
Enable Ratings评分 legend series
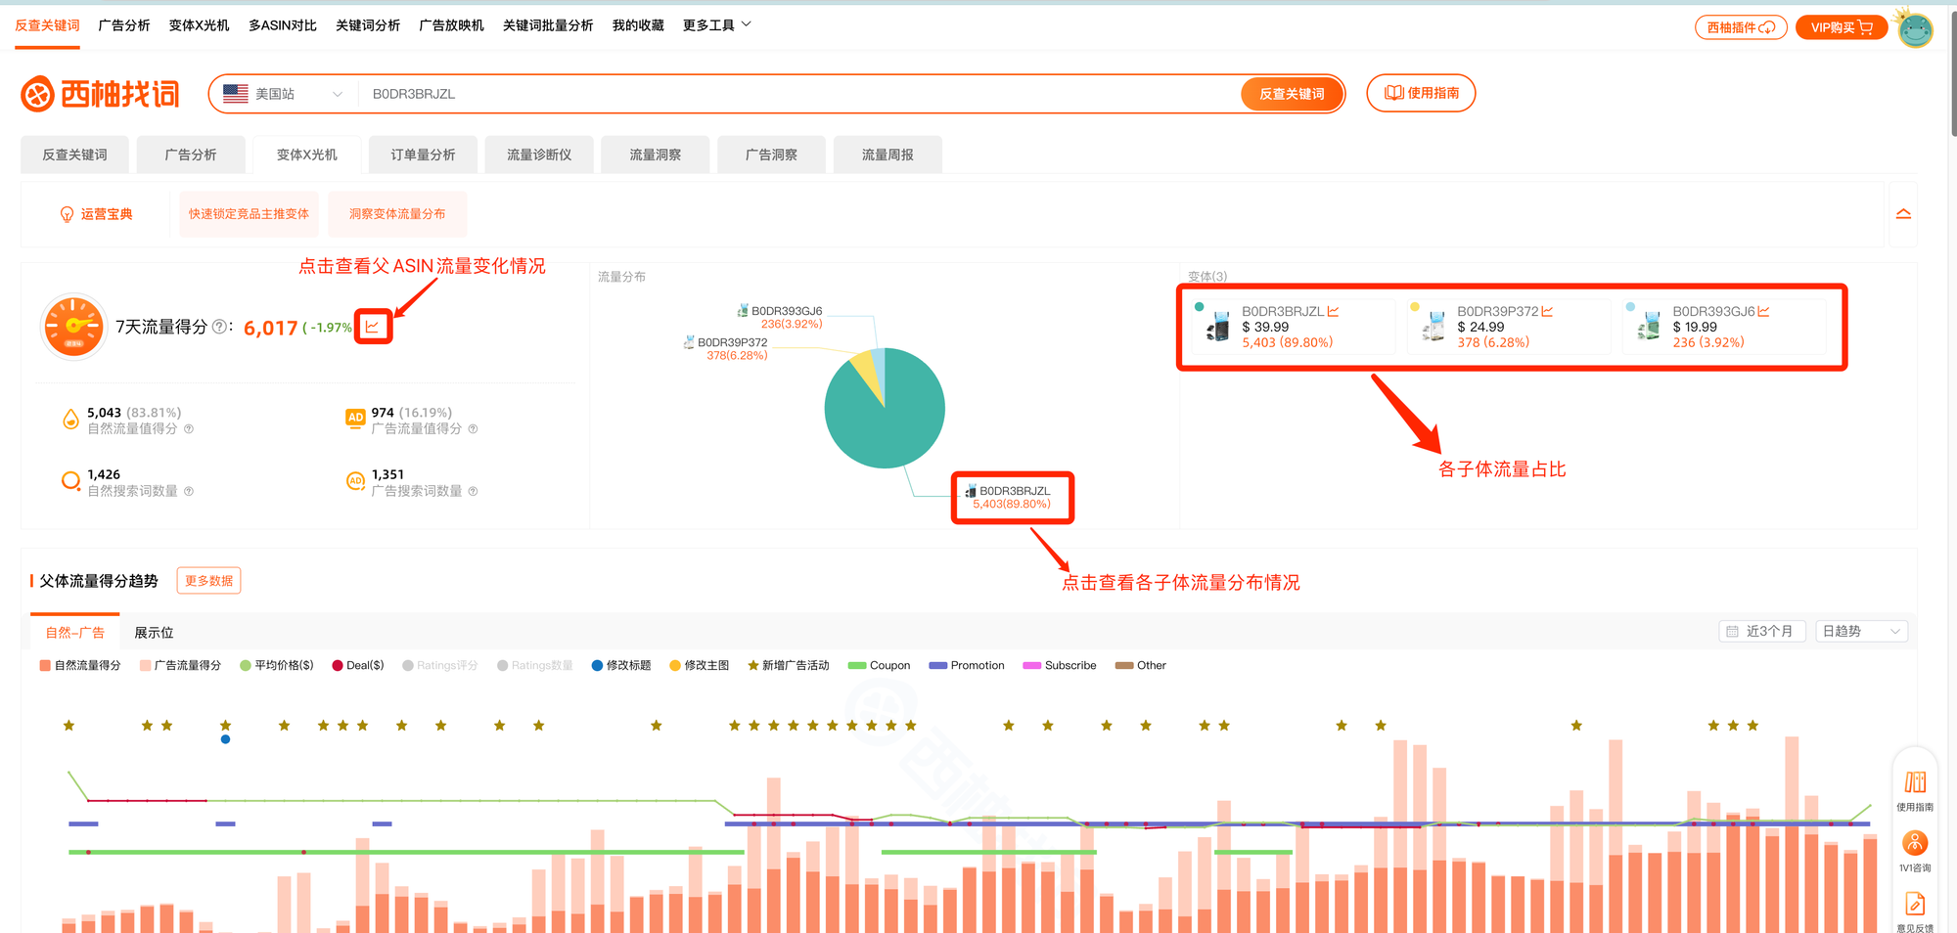[440, 666]
